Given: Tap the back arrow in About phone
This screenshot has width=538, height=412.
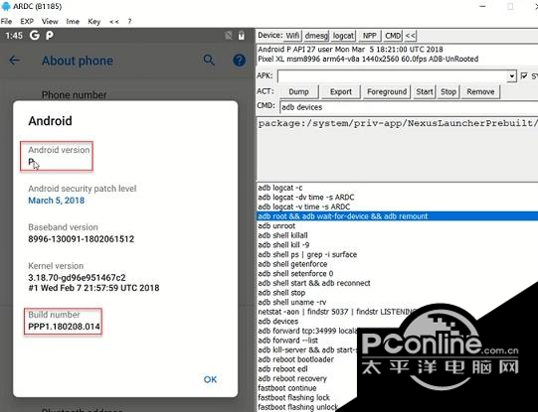Looking at the screenshot, I should [14, 61].
